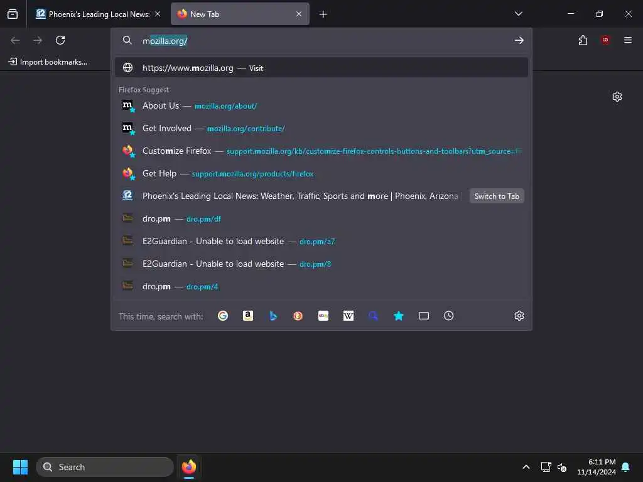Click the blue magnifier search engine icon
This screenshot has height=482, width=643.
click(x=373, y=316)
